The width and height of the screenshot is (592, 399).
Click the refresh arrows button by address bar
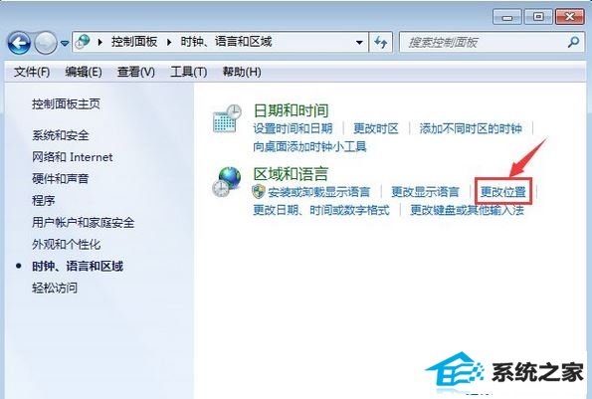[380, 42]
